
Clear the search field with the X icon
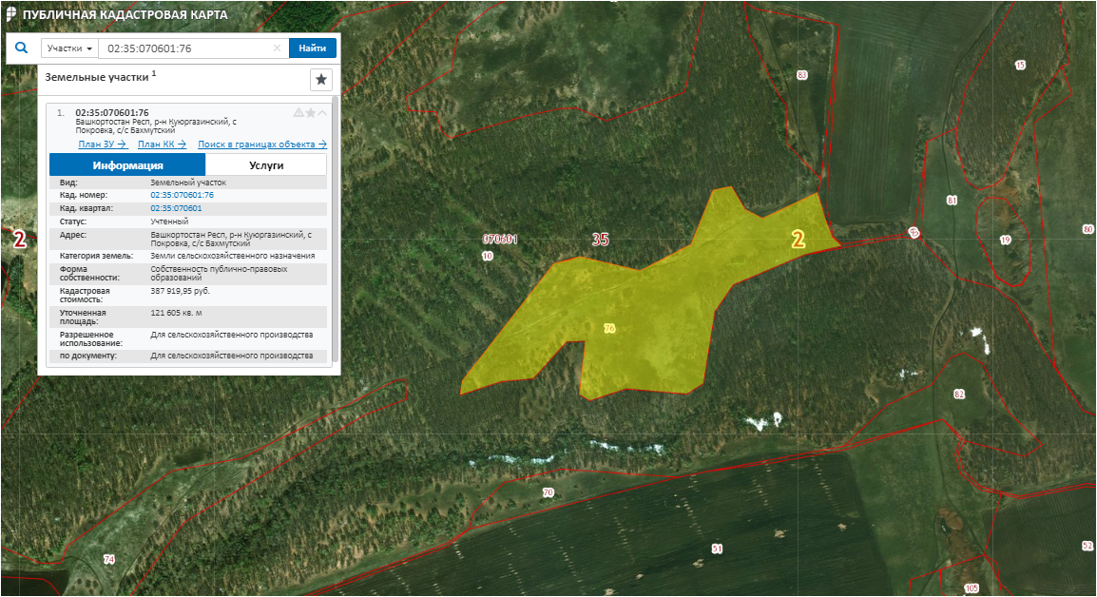(x=278, y=48)
